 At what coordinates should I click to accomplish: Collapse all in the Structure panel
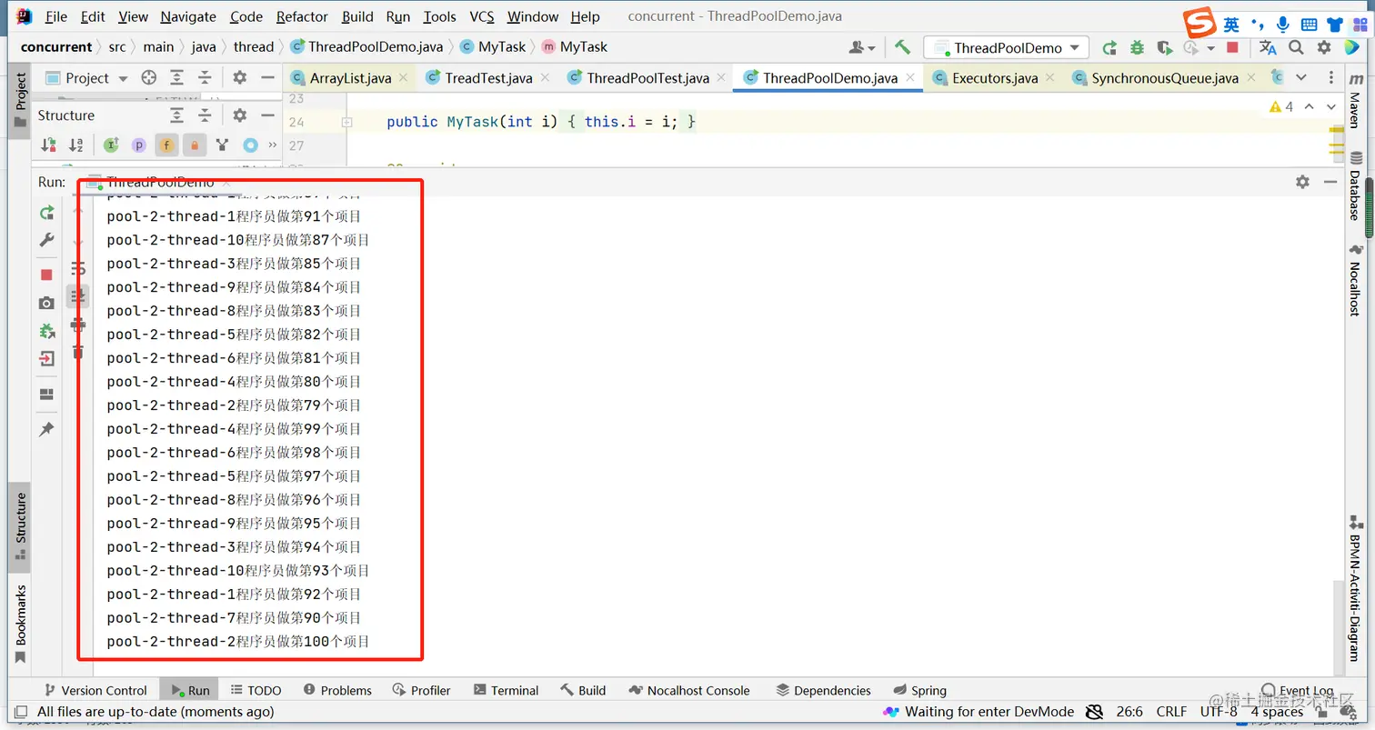205,115
